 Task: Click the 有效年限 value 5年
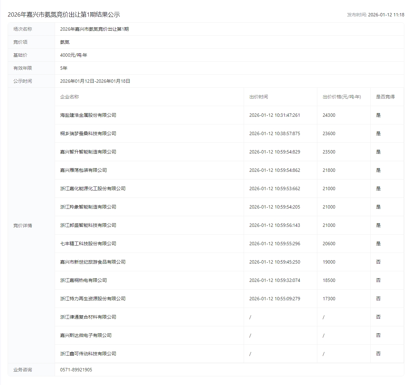(64, 68)
